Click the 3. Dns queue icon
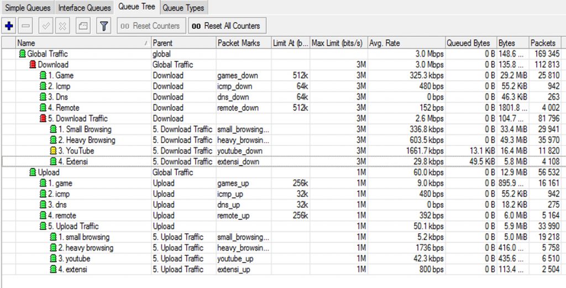This screenshot has height=288, width=566. pyautogui.click(x=43, y=97)
